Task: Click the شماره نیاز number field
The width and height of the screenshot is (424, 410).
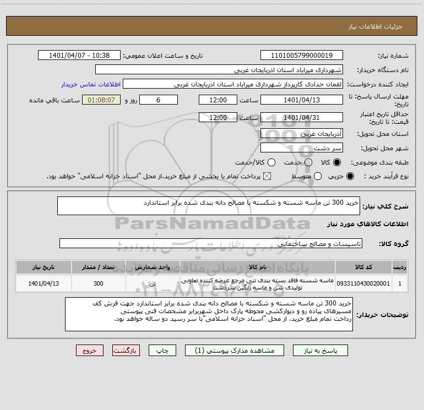Action: (x=302, y=56)
